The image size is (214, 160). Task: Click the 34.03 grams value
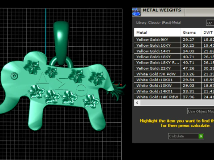pyautogui.click(x=189, y=51)
